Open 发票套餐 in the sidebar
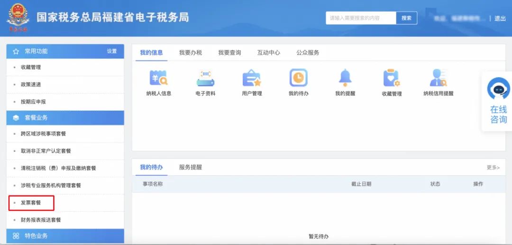This screenshot has width=512, height=245. point(65,203)
